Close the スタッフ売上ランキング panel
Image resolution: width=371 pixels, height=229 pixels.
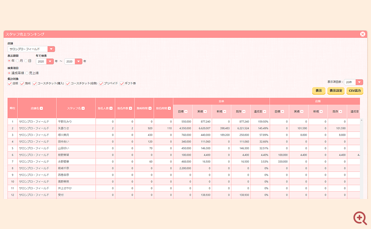[362, 34]
